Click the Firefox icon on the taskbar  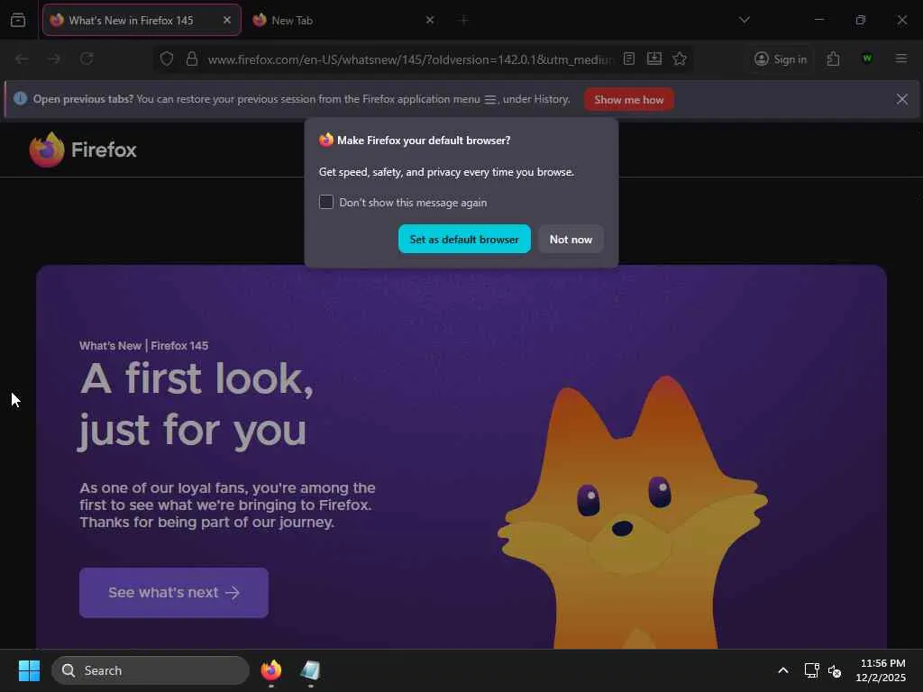(271, 670)
